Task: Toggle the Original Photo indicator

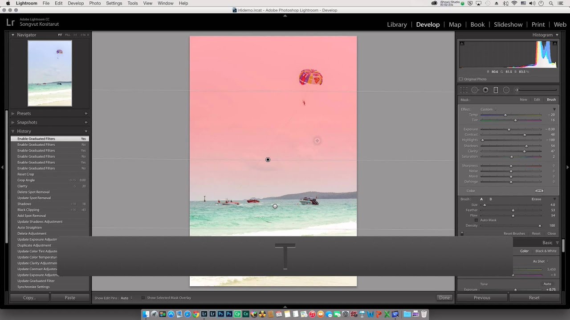Action: 461,79
